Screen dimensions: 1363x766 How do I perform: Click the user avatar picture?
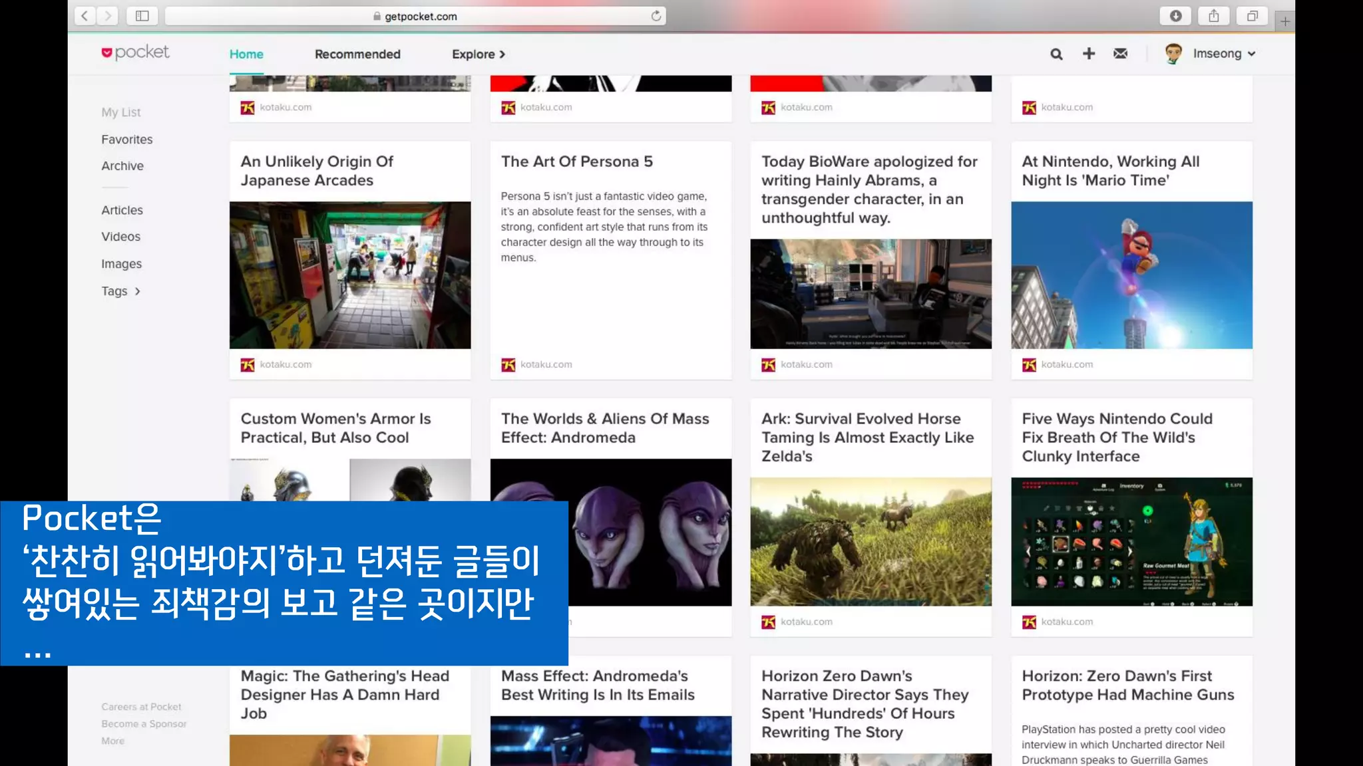click(x=1173, y=54)
